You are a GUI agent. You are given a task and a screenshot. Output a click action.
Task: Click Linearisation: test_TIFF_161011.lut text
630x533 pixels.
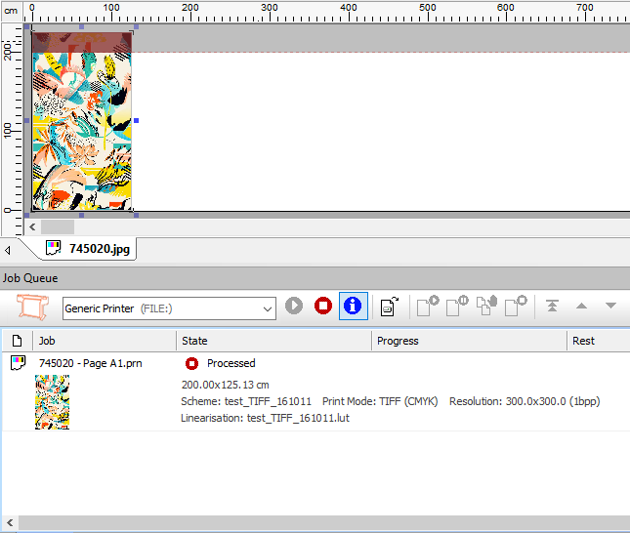coord(265,418)
